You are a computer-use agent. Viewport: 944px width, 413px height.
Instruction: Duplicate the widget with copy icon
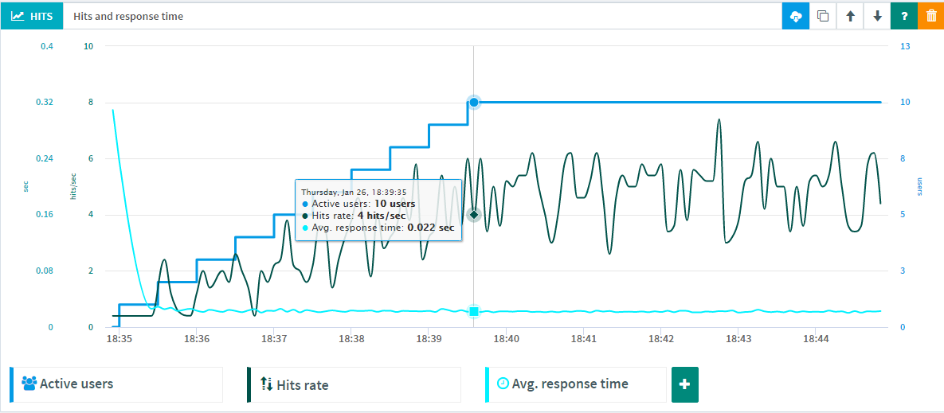[x=822, y=16]
